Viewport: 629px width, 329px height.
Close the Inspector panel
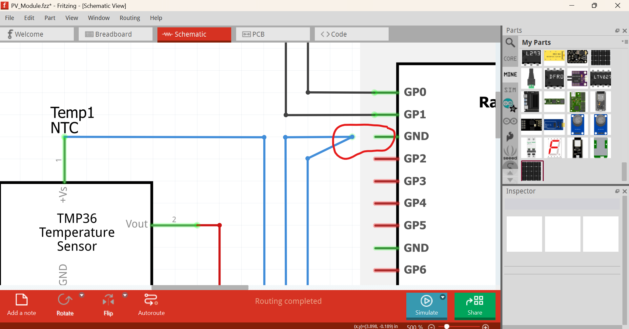coord(625,191)
